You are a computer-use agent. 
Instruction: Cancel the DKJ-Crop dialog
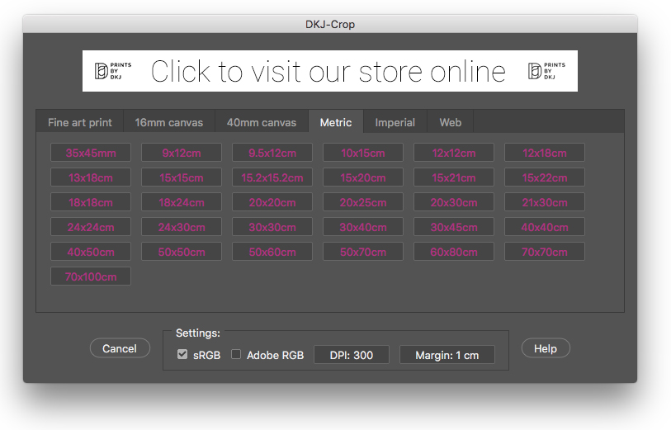pyautogui.click(x=120, y=348)
